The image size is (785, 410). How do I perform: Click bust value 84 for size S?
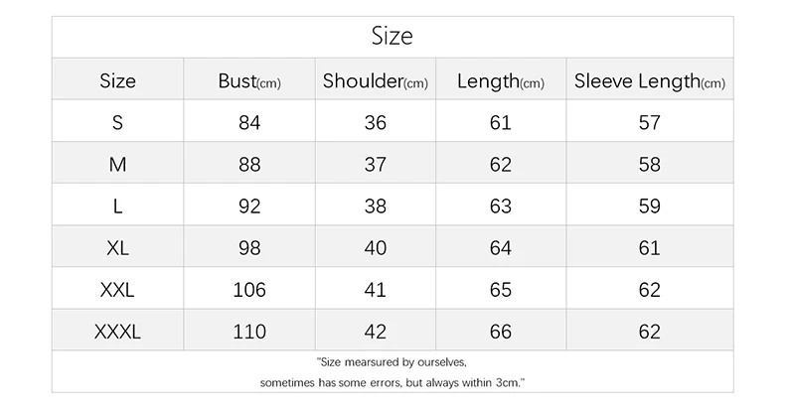[x=249, y=122]
